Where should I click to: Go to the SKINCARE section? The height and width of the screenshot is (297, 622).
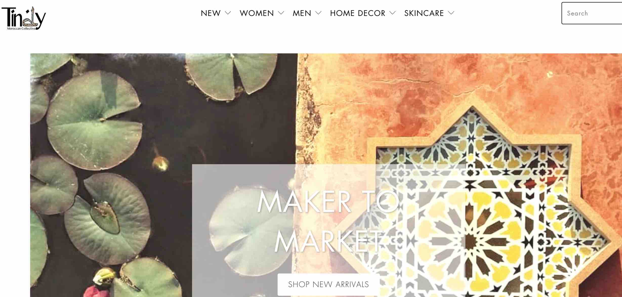(424, 13)
